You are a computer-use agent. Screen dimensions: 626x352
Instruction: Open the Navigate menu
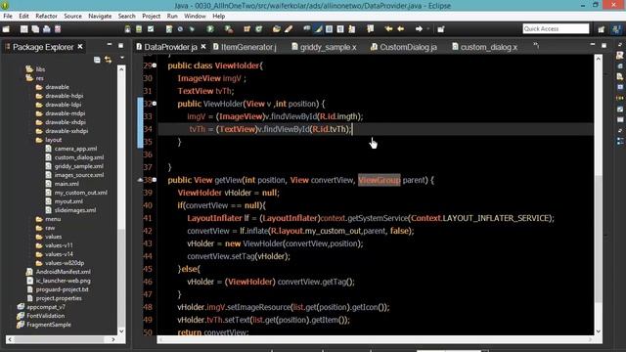100,16
